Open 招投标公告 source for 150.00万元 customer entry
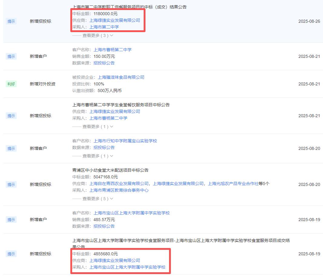The image size is (323, 278). coord(104,63)
